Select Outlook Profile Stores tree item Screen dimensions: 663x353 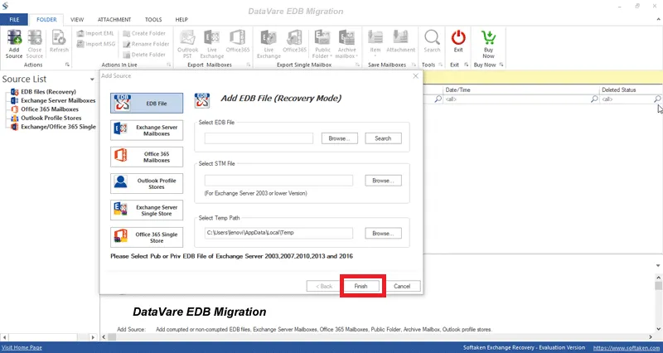click(x=51, y=118)
